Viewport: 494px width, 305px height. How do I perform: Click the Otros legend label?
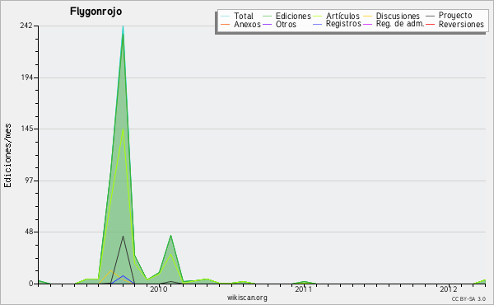[286, 24]
